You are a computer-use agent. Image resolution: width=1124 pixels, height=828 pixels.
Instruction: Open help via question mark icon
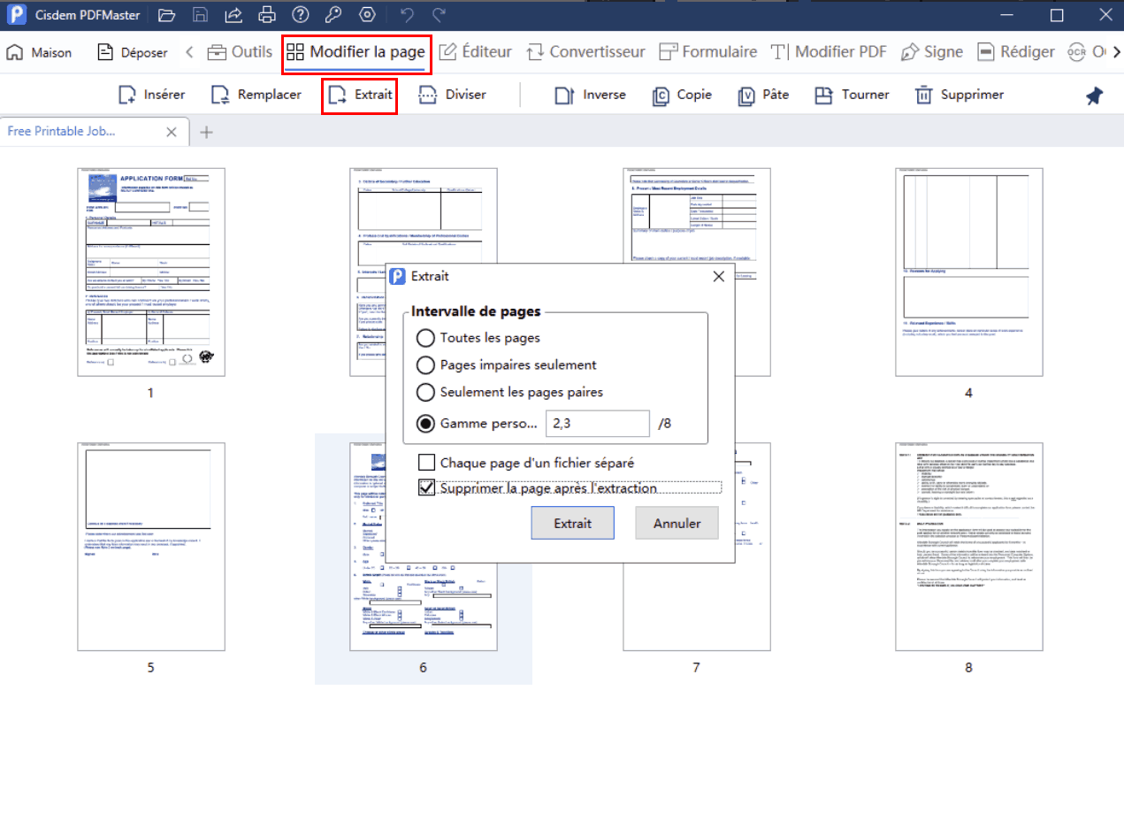pyautogui.click(x=301, y=14)
